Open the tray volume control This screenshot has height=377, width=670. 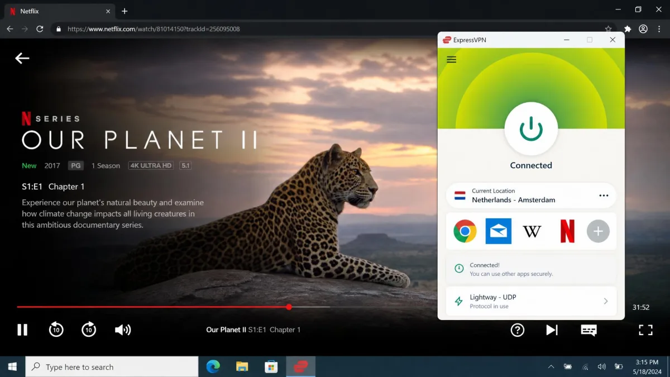[x=602, y=367]
